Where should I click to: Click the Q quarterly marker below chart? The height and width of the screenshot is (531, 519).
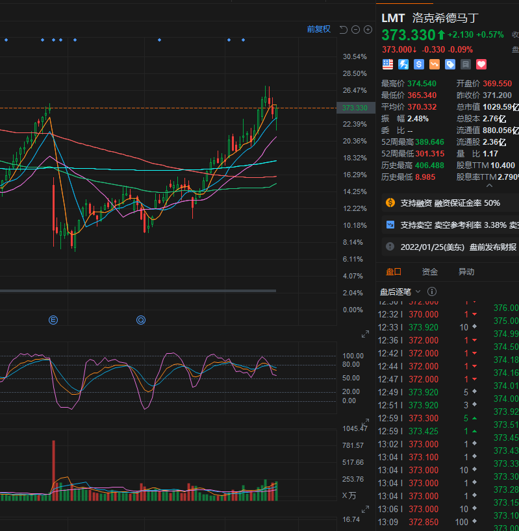point(141,319)
